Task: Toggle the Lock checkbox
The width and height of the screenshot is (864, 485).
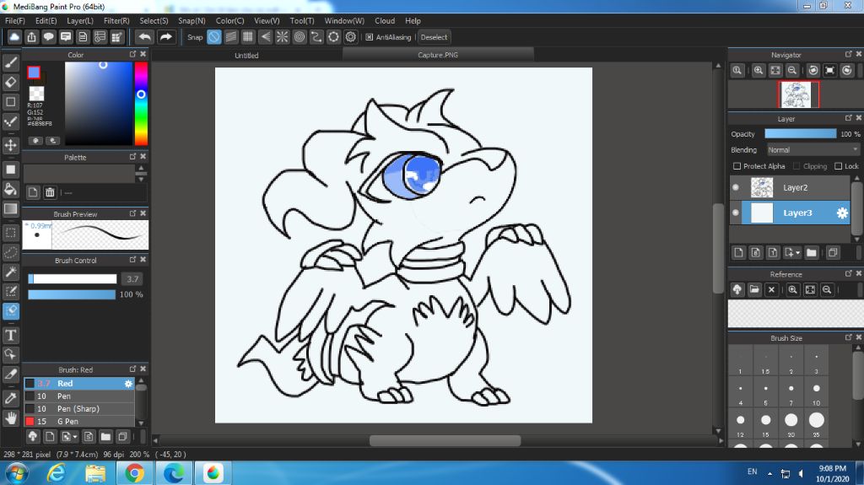Action: (838, 166)
